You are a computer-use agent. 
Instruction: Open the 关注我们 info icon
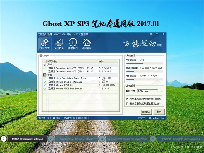pos(73,44)
